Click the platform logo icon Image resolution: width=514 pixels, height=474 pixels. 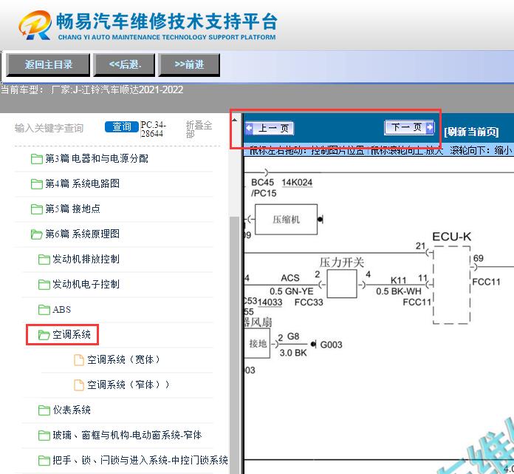pos(35,25)
